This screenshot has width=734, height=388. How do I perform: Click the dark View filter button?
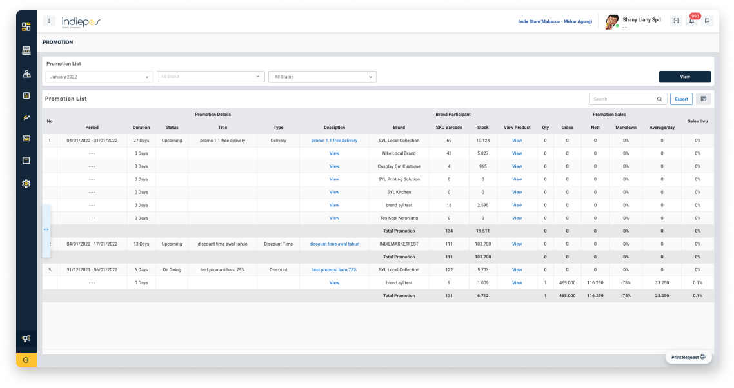click(685, 77)
